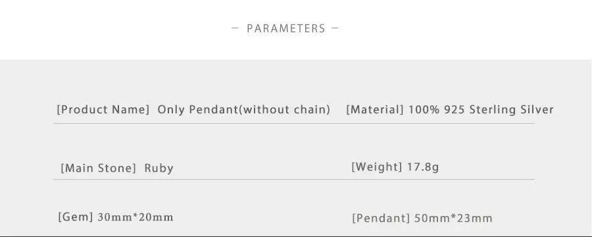The width and height of the screenshot is (592, 237).
Task: Select the [Product Name] label
Action: [x=103, y=110]
